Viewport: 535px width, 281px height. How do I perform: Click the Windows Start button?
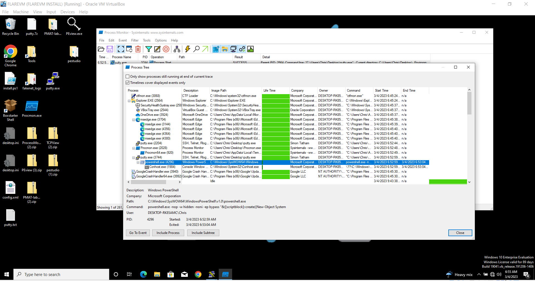coord(7,275)
